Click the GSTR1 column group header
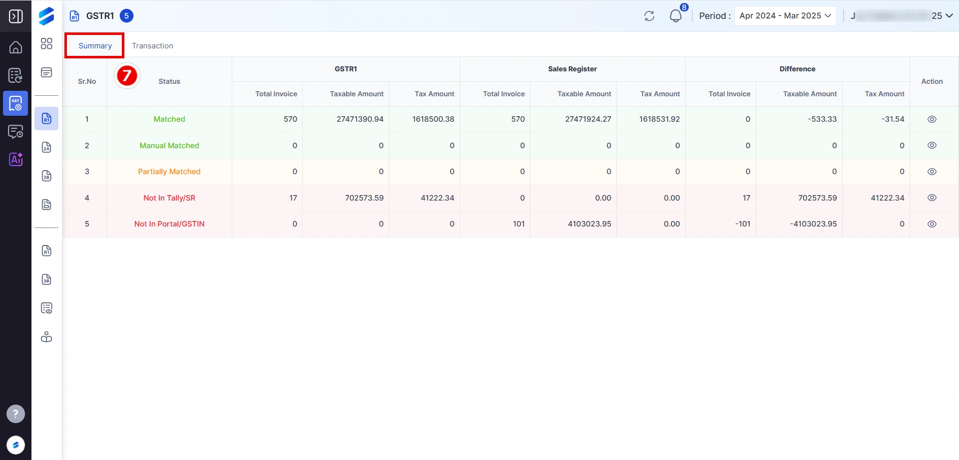The width and height of the screenshot is (959, 460). point(346,69)
